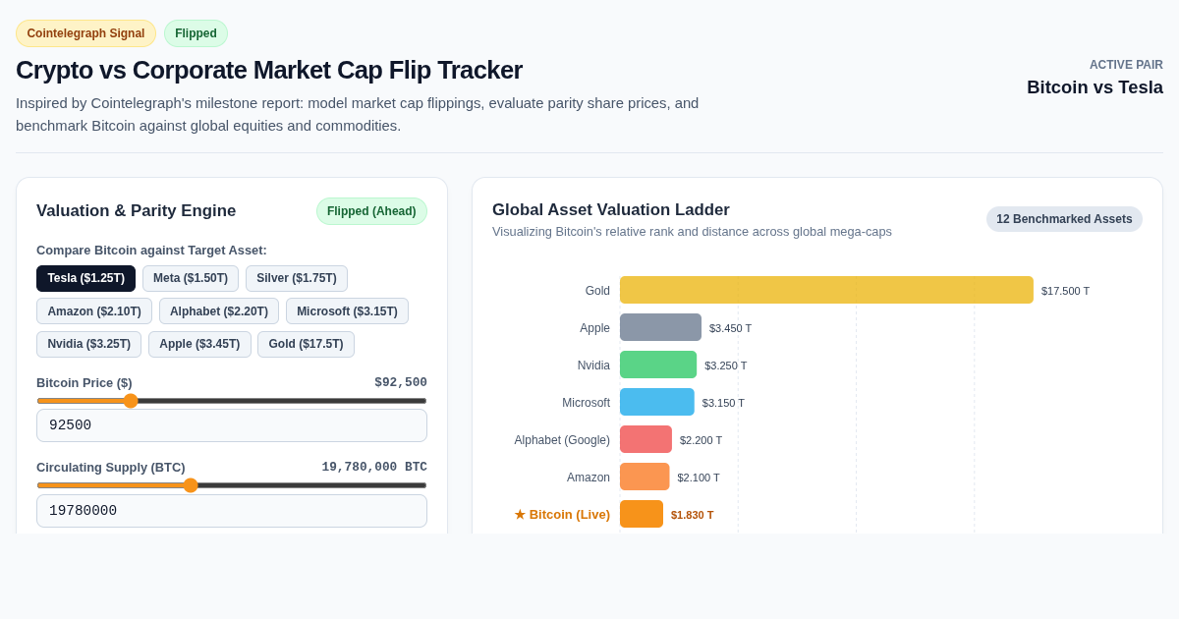Choose Microsoft ($3.15T) target asset
Screen dimensions: 1179x619
coord(347,311)
